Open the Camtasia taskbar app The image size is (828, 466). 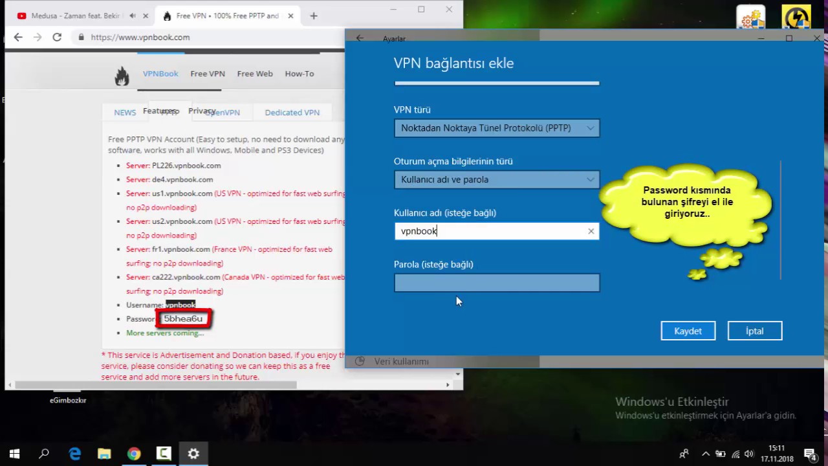(x=164, y=454)
